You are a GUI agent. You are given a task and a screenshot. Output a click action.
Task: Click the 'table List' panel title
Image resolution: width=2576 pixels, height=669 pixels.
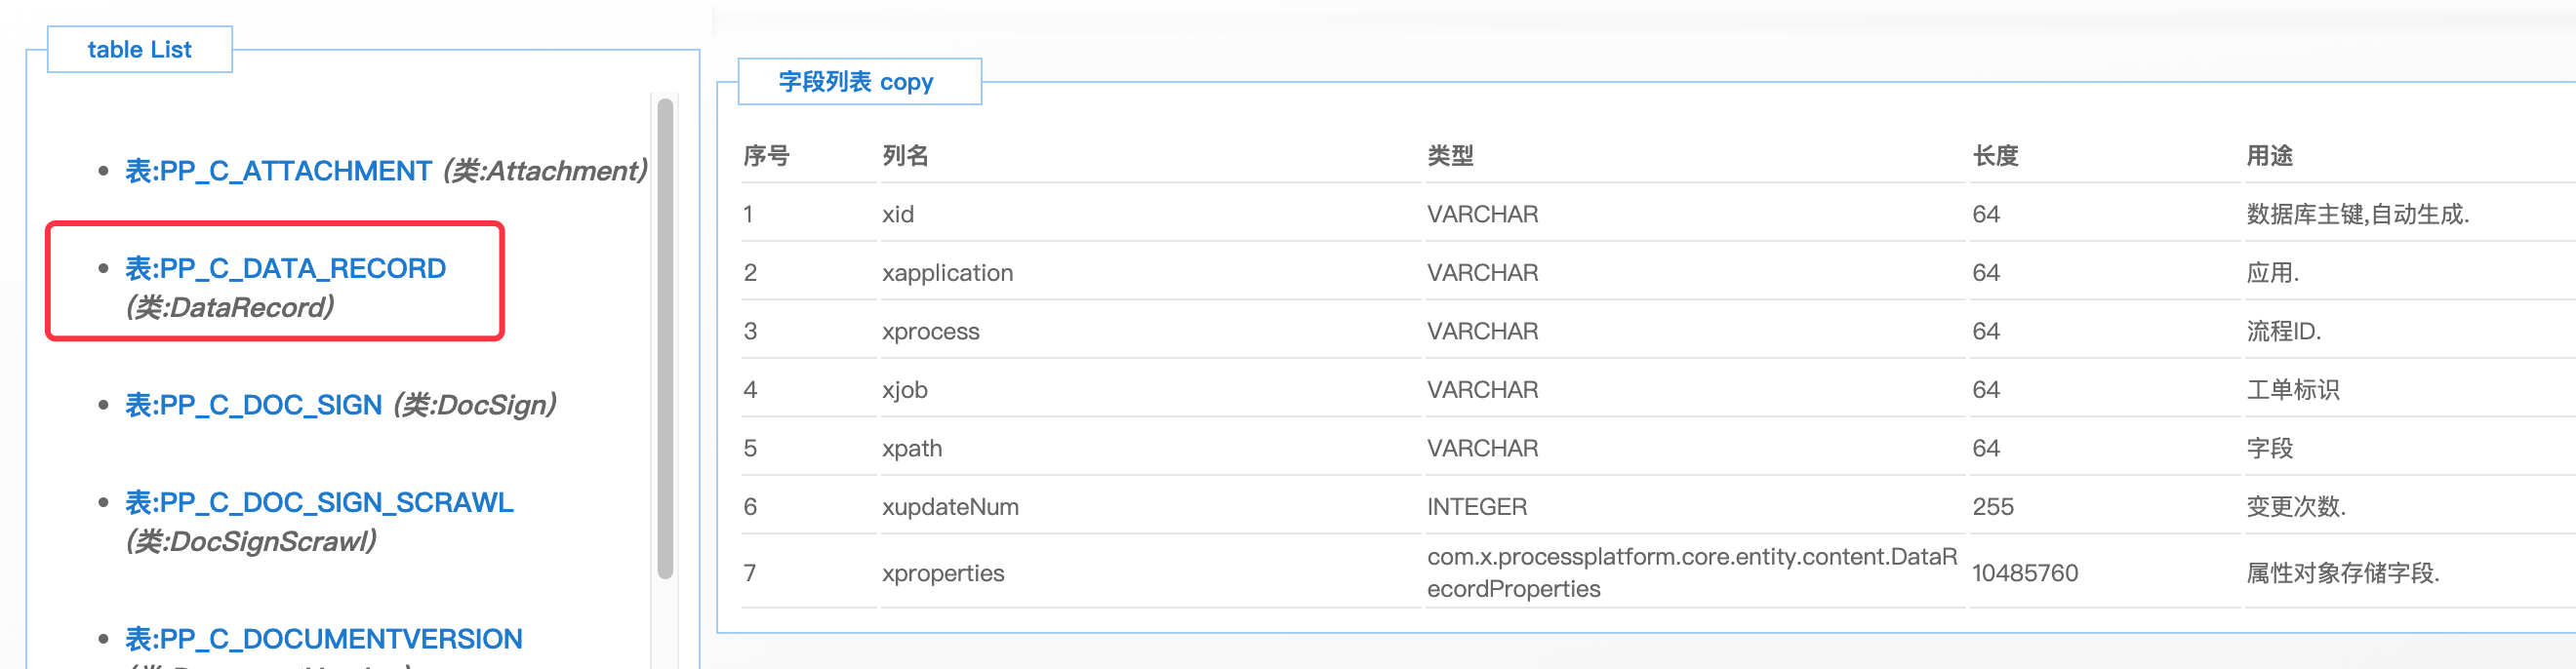pos(139,50)
